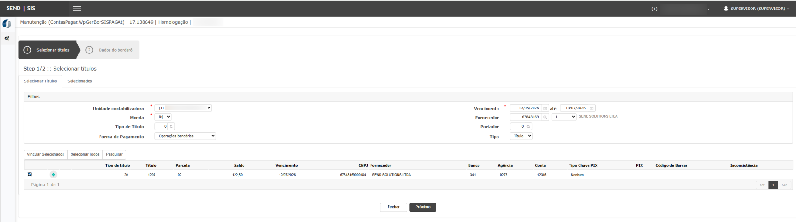Viewport: 796px width, 222px height.
Task: Click the Saldo column header
Action: [x=239, y=165]
